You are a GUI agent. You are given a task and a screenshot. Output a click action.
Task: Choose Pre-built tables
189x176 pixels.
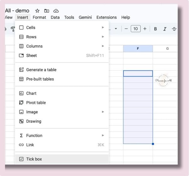(x=62, y=79)
